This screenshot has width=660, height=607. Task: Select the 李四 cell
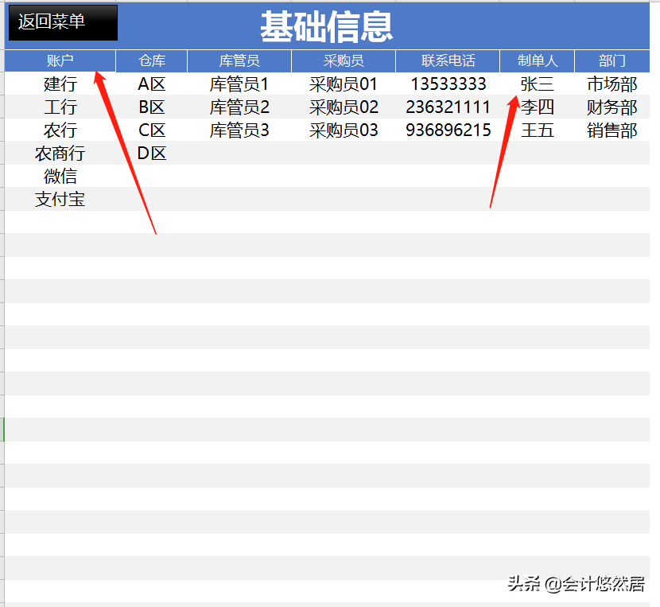(537, 107)
